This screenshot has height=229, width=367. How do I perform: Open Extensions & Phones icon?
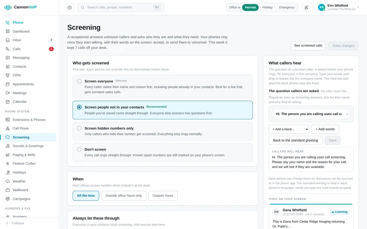click(8, 120)
